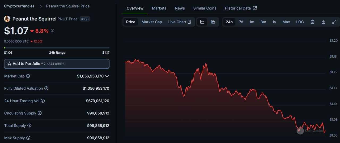Screen dimensions: 340x143
Task: Open the Live Chart option
Action: (x=180, y=22)
